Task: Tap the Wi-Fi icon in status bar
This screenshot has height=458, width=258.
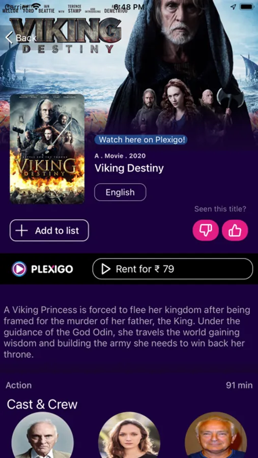Action: 36,6
